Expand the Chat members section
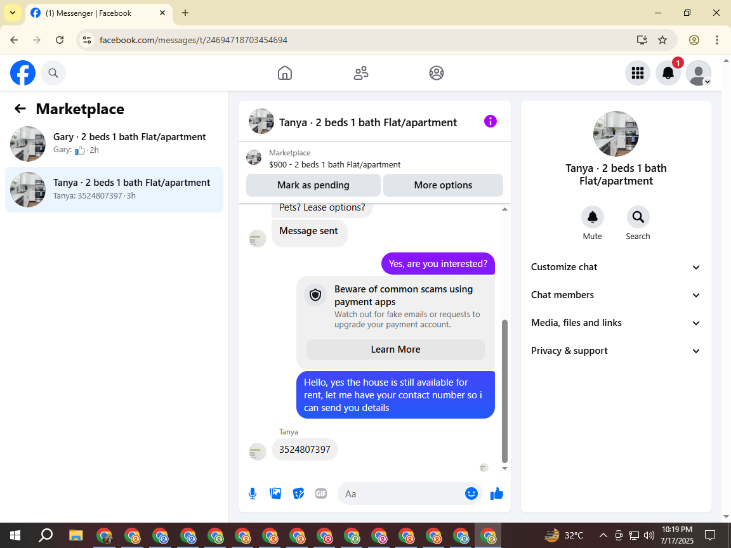This screenshot has width=731, height=548. [616, 295]
